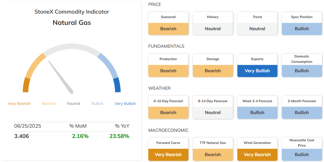
Task: Click the Bullish gauge legend label
Action: (97, 104)
